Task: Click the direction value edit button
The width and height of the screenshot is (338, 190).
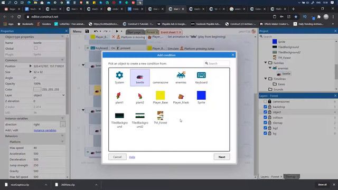Action: pos(62,125)
